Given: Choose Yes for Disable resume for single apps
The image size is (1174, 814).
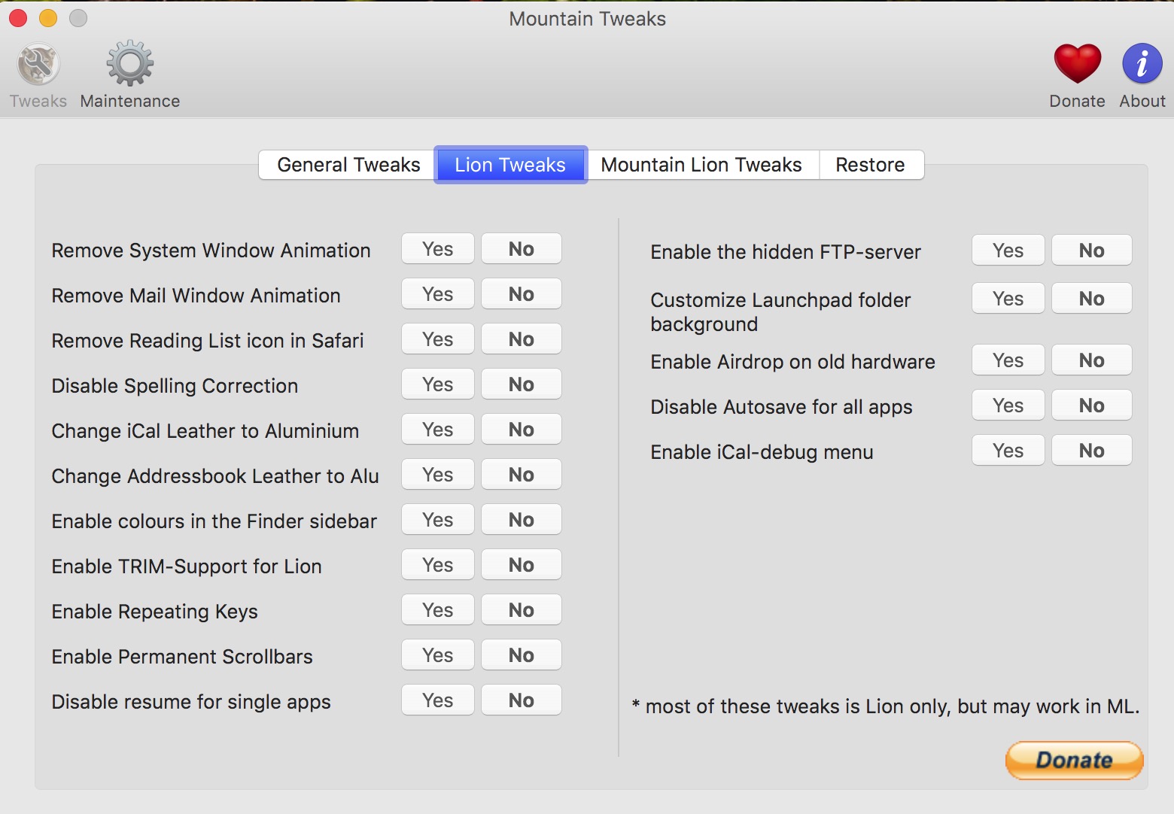Looking at the screenshot, I should click(x=438, y=700).
